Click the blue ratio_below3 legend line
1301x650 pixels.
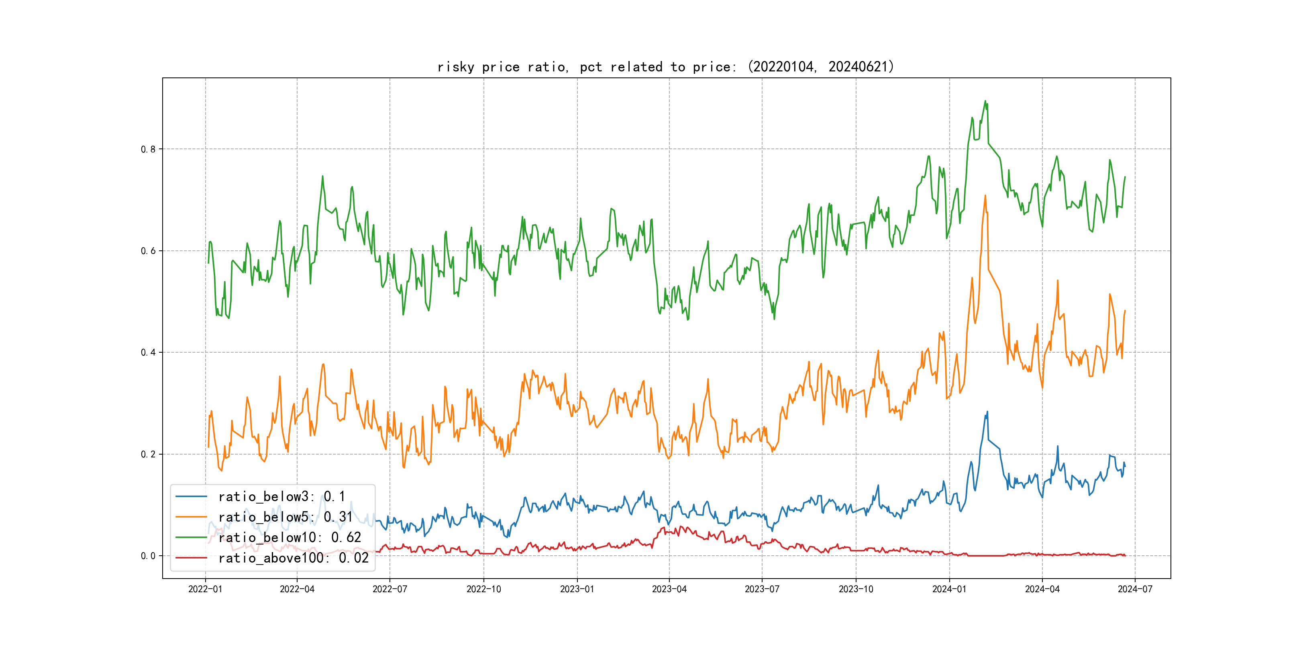pos(191,497)
